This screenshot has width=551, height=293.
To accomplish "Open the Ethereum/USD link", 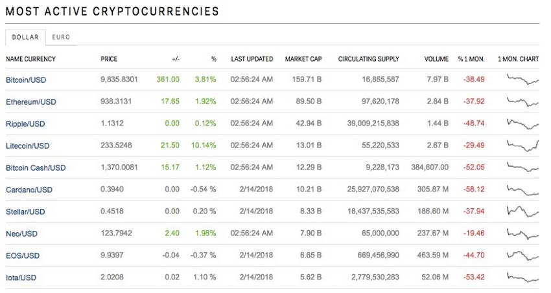I will pos(30,102).
